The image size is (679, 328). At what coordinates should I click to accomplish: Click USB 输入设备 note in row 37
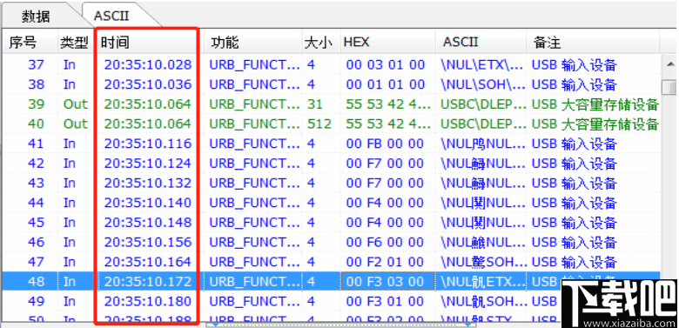pyautogui.click(x=575, y=65)
